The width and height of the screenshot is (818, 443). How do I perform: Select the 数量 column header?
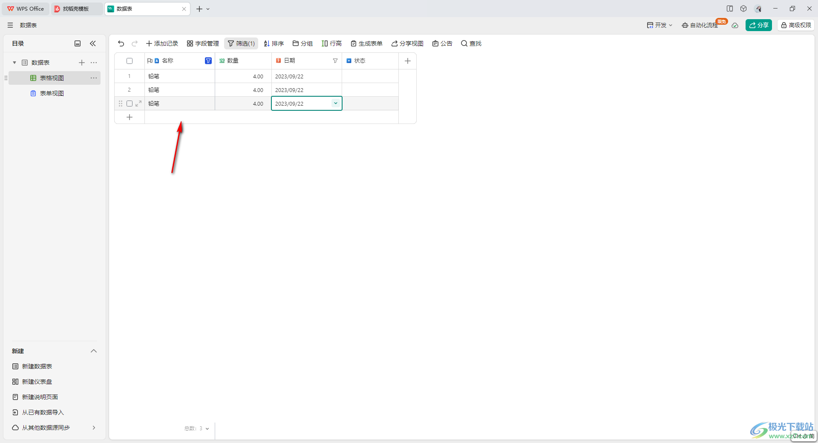pyautogui.click(x=243, y=61)
